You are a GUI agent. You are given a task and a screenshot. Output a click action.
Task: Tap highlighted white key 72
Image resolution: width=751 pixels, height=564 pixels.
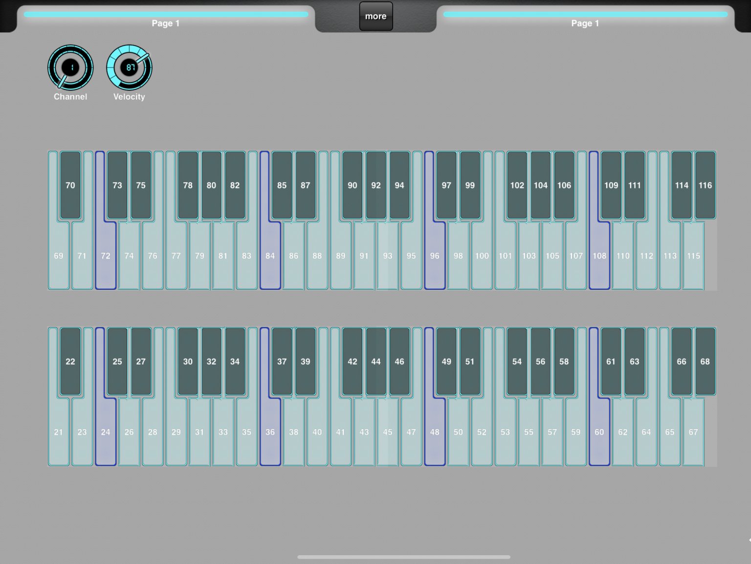coord(106,256)
